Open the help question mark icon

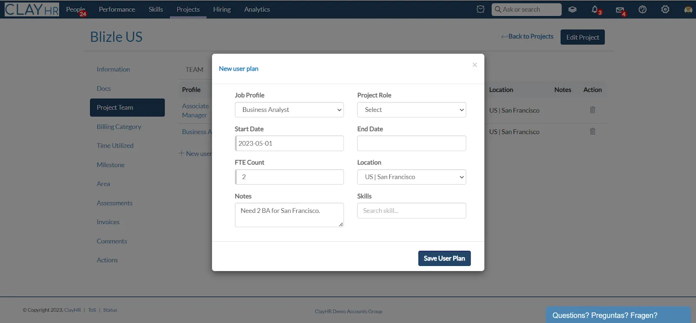tap(642, 9)
